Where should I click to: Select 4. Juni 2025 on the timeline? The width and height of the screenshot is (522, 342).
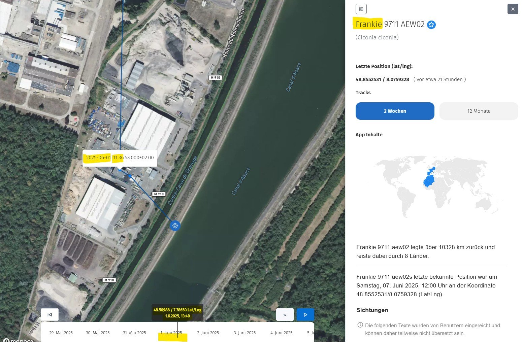(x=281, y=333)
